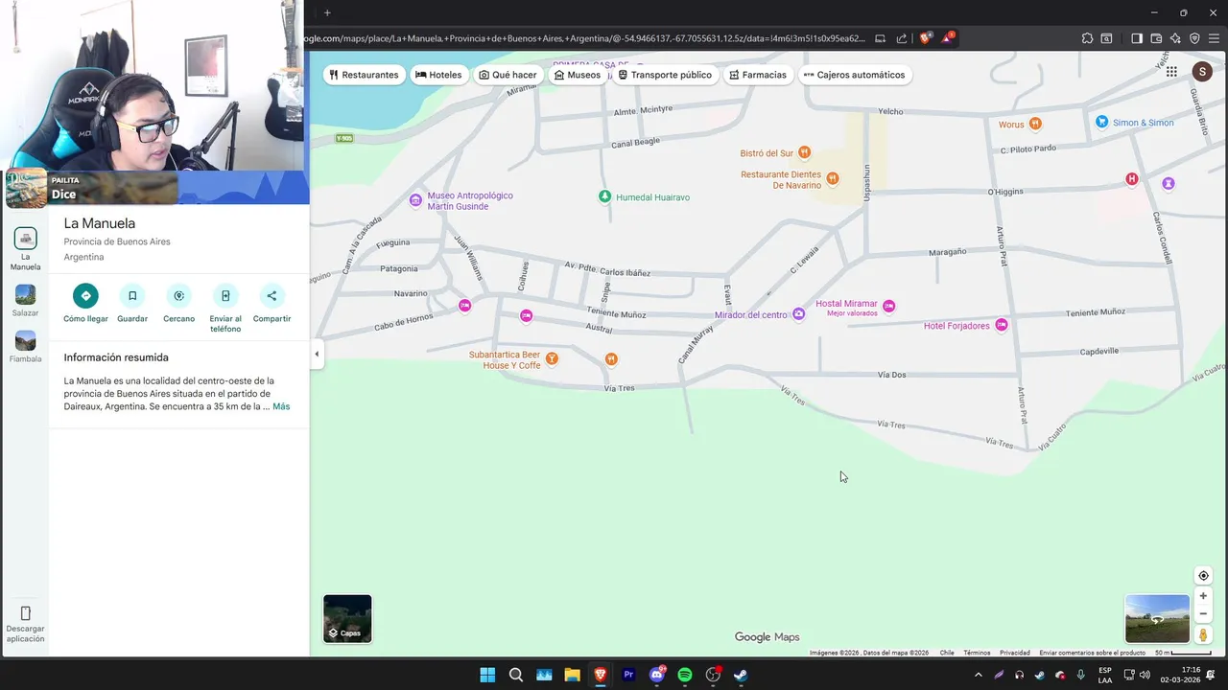Screen dimensions: 1228x690
Task: Expand description with Más link
Action: (281, 406)
